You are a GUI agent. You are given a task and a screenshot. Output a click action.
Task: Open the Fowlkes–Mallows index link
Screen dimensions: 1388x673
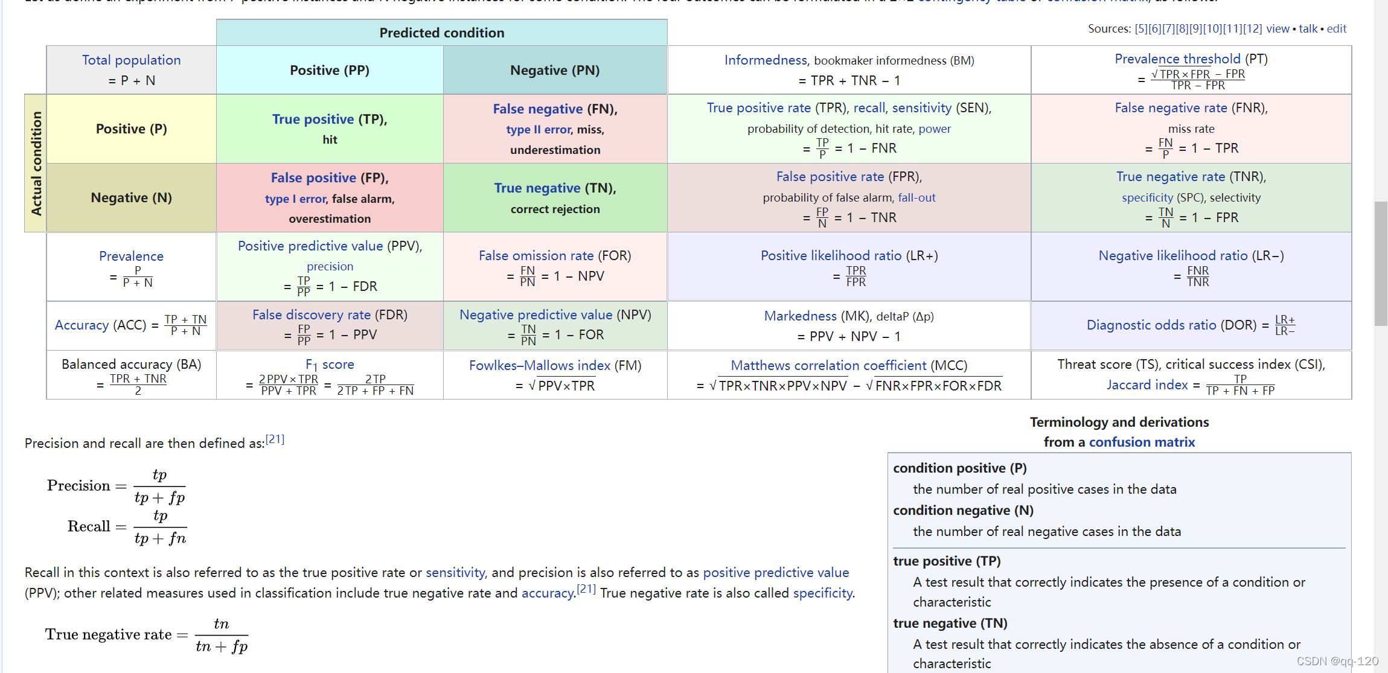coord(539,365)
